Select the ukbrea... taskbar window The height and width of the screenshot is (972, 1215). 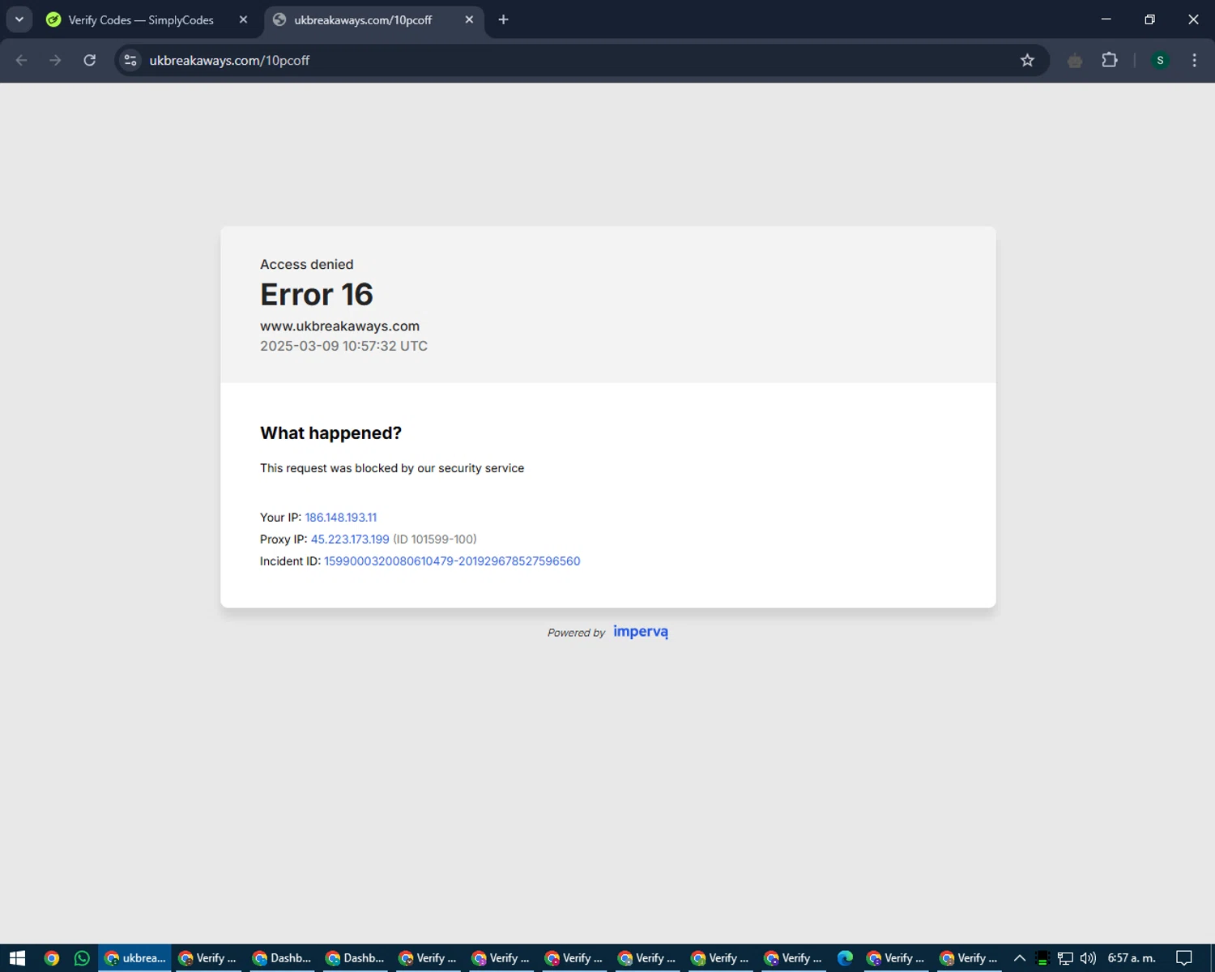pyautogui.click(x=134, y=958)
